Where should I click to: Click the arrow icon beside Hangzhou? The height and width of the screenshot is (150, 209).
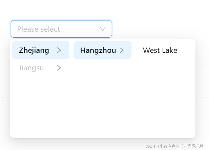tap(122, 50)
